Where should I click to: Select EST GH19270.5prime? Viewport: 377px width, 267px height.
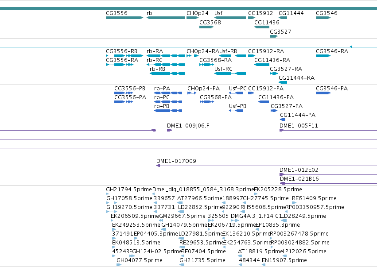click(112, 212)
